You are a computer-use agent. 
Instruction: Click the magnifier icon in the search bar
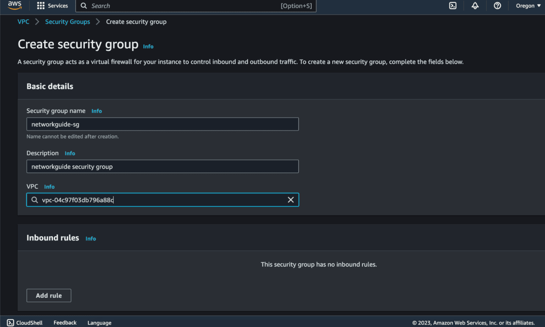click(84, 6)
